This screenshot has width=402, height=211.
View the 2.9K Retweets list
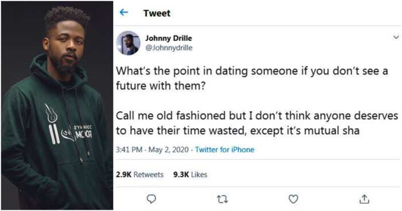[x=140, y=175]
